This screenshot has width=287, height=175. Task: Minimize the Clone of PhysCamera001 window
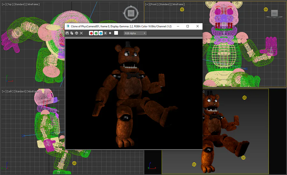pyautogui.click(x=178, y=26)
